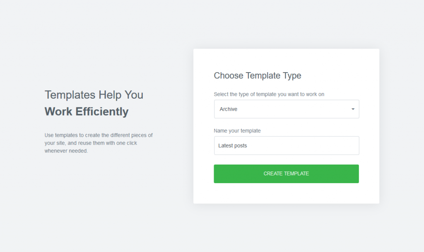Click the dropdown caret arrow icon
This screenshot has height=252, width=424.
[353, 109]
